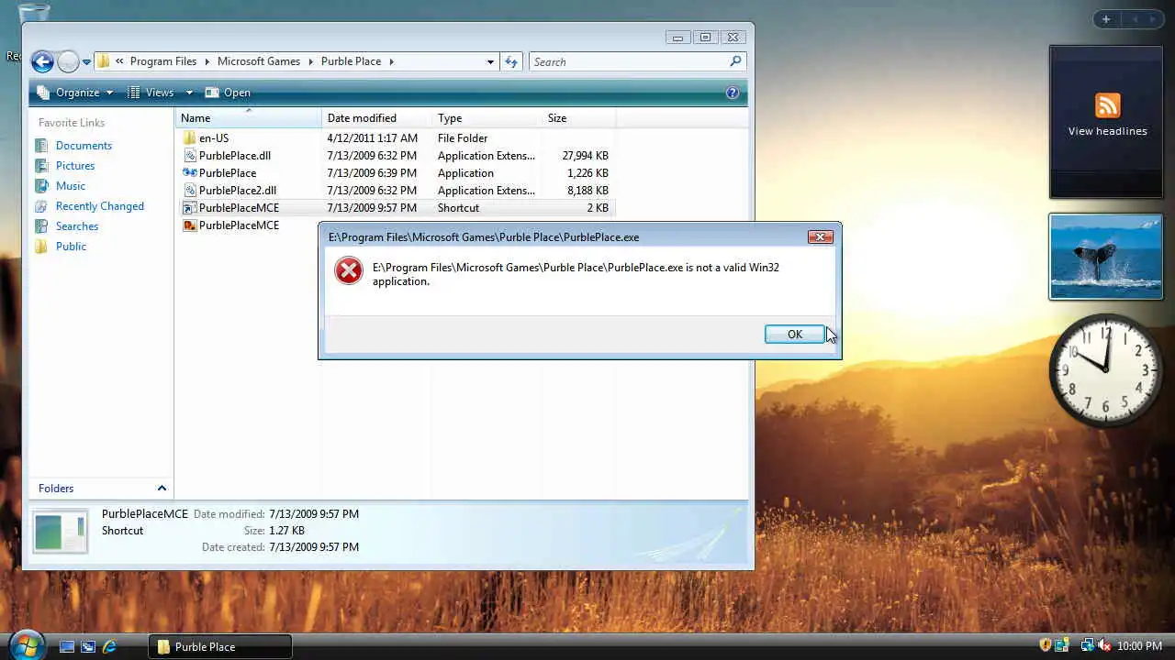
Task: Open the Views dropdown arrow
Action: point(189,93)
